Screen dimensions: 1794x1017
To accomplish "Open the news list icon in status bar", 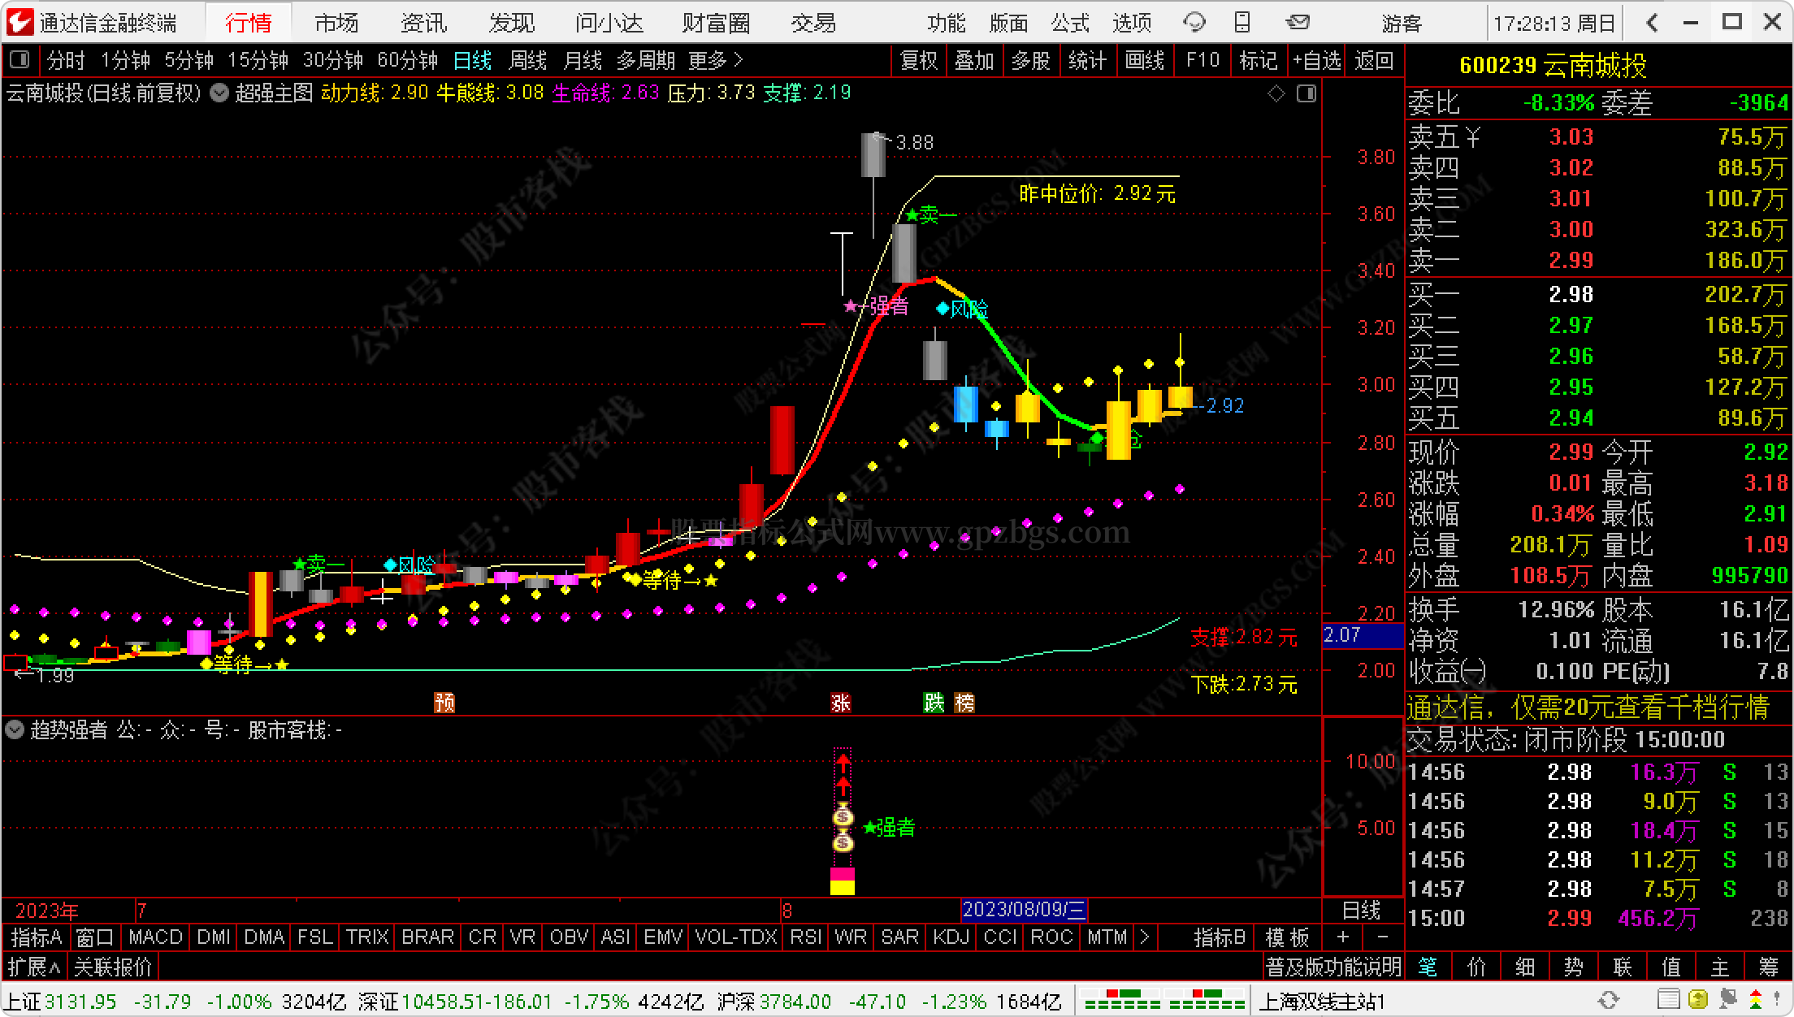I will 1668,1000.
